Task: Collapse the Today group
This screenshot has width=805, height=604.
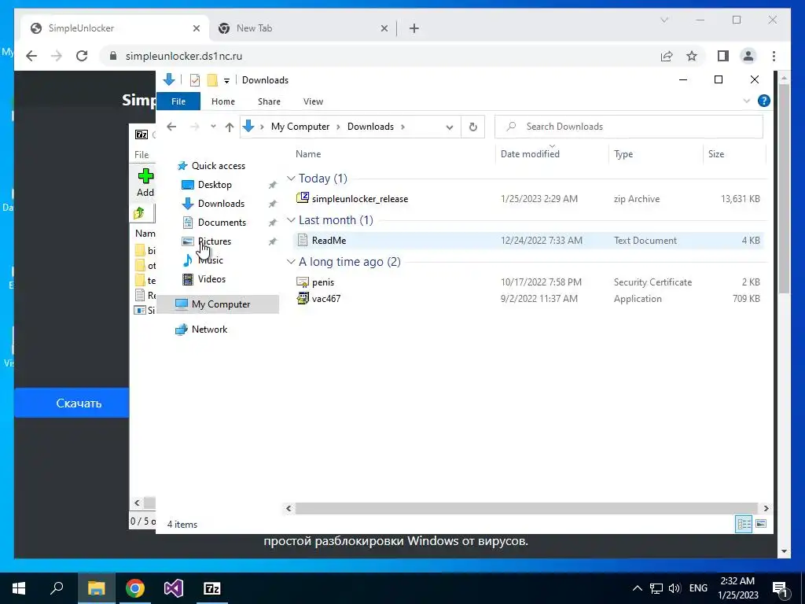Action: (x=291, y=179)
